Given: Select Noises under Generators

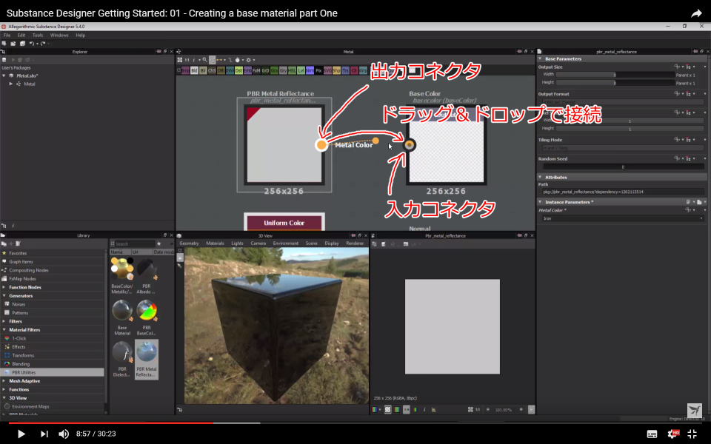Looking at the screenshot, I should (19, 304).
